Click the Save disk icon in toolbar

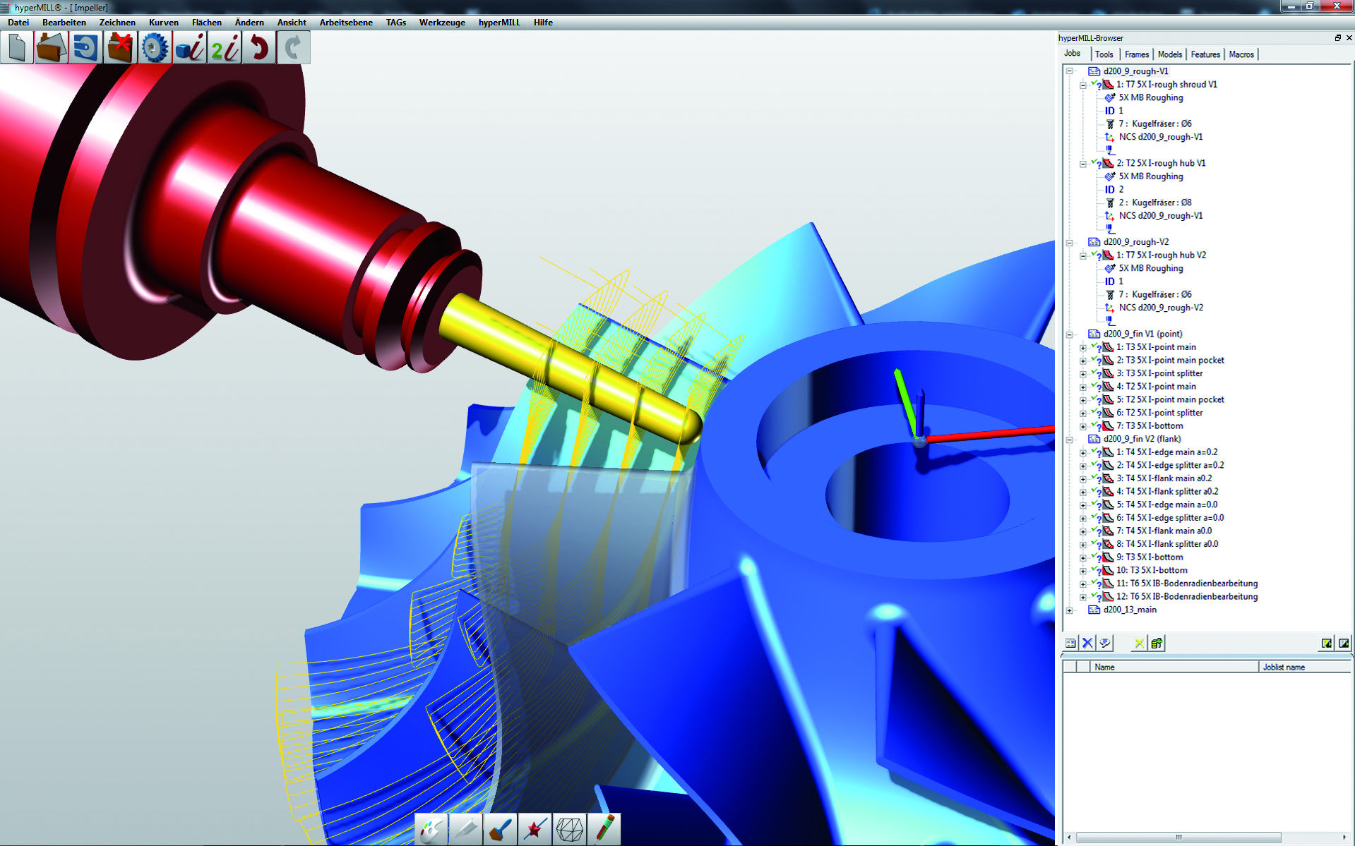(86, 48)
